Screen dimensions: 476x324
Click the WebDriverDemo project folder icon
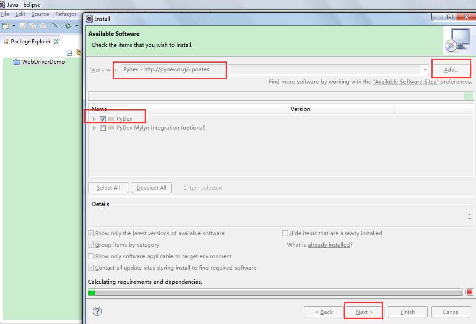[x=16, y=61]
